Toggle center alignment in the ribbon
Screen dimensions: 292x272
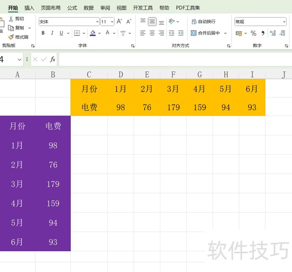151,33
